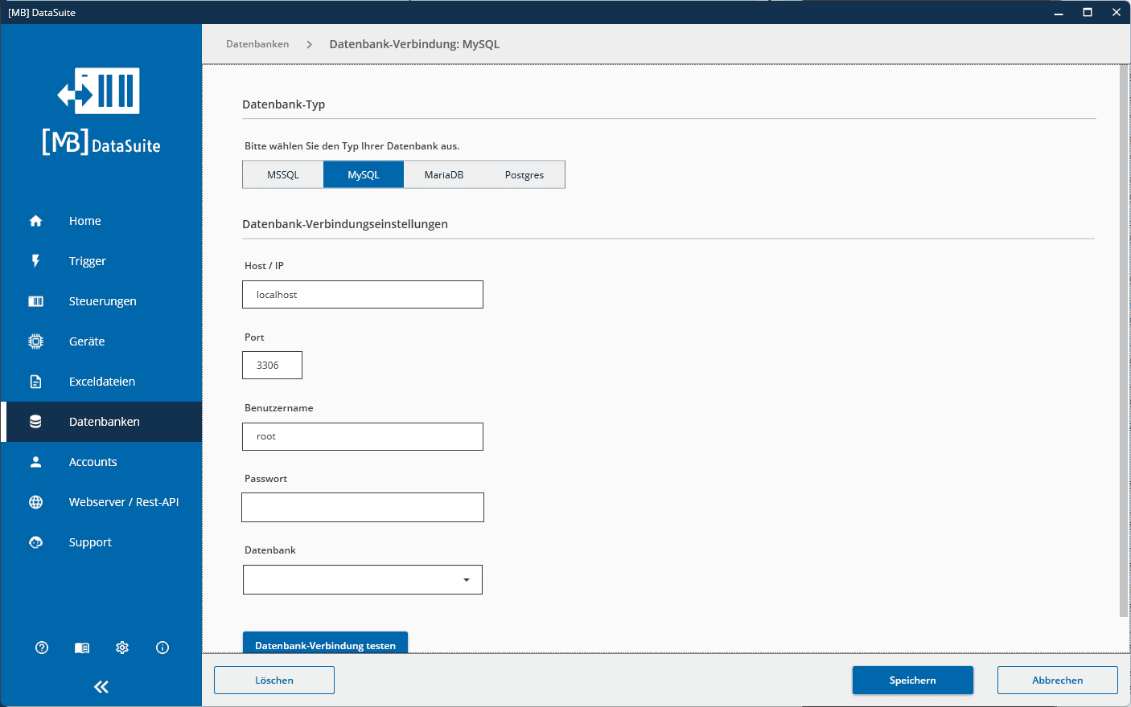
Task: Go back to Datenbanken breadcrumb
Action: (x=257, y=44)
